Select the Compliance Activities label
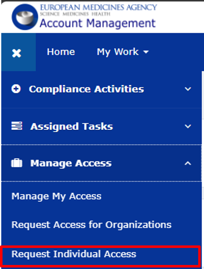 pos(86,89)
